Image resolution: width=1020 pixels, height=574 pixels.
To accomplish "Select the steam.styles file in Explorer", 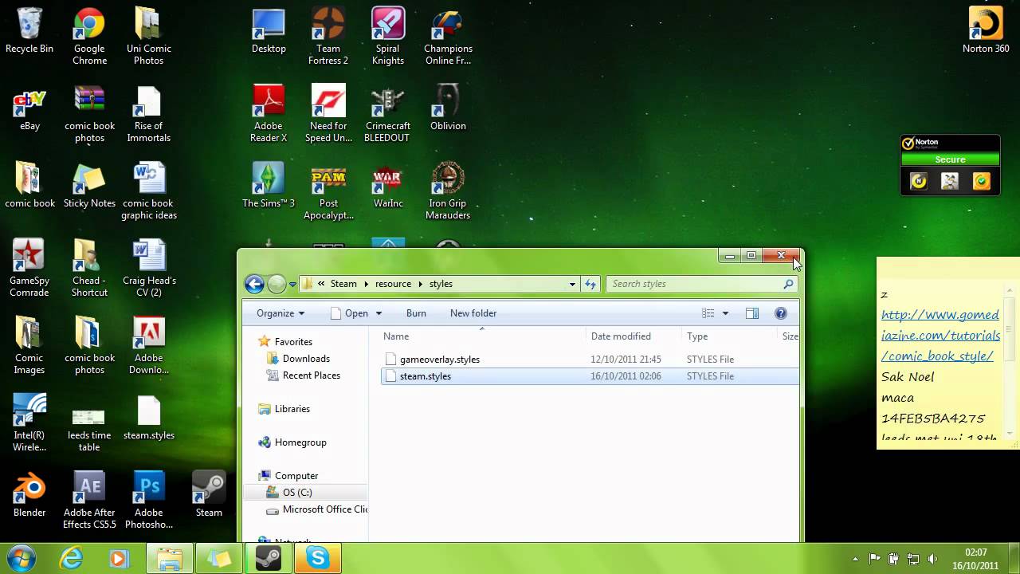I will tap(426, 375).
